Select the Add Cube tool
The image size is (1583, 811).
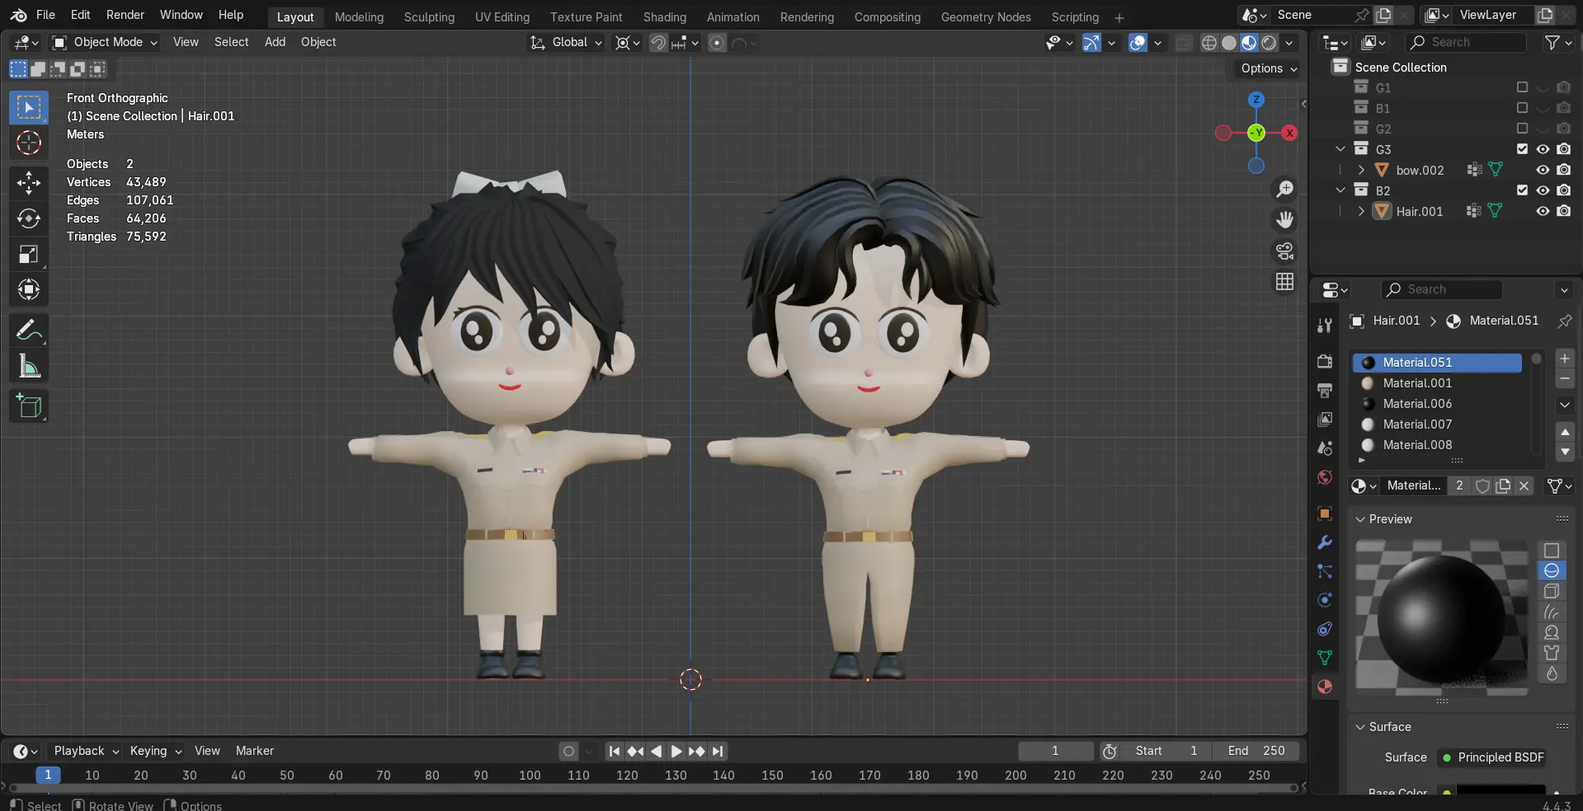coord(29,406)
